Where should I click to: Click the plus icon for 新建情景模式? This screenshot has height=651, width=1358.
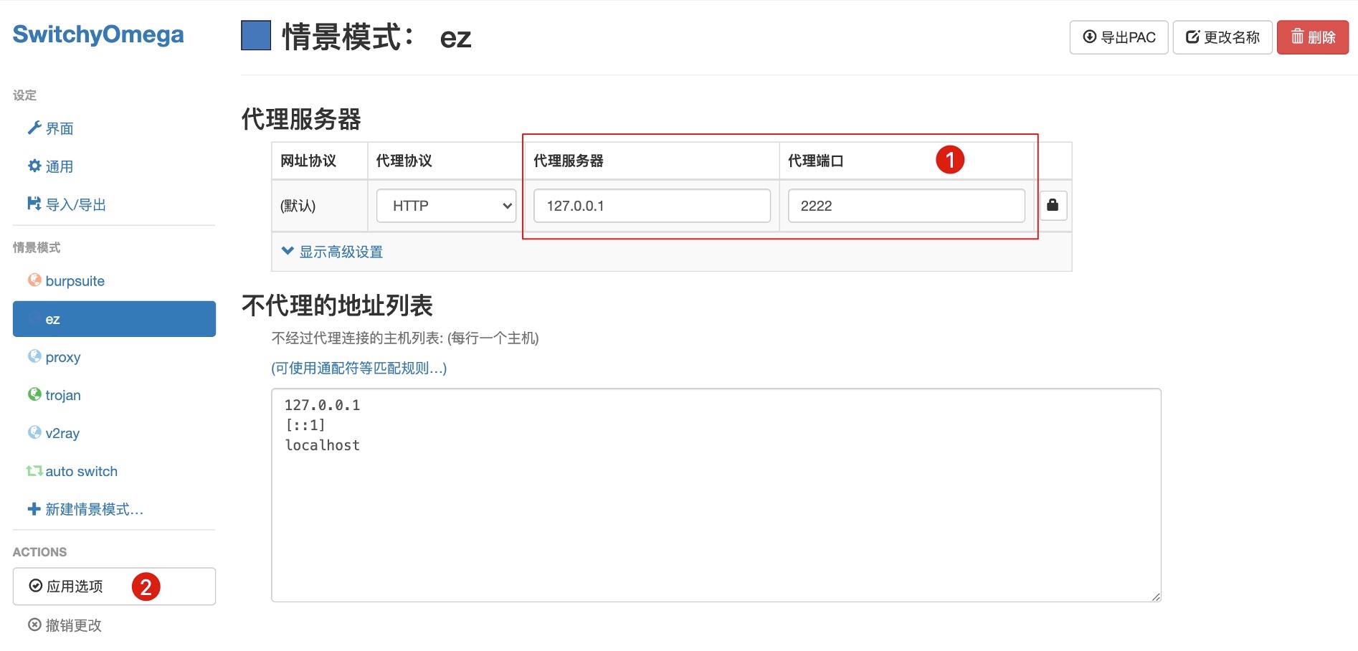click(34, 509)
